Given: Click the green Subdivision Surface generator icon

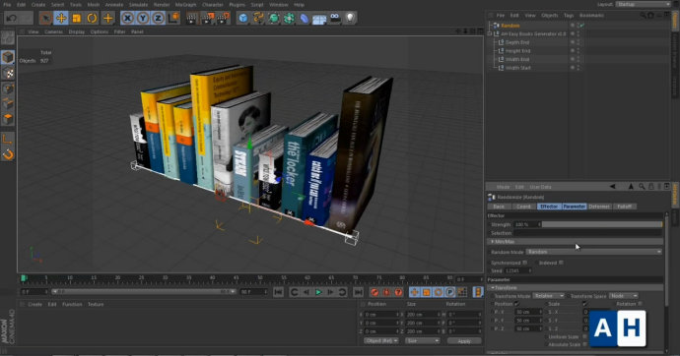Looking at the screenshot, I should [274, 18].
